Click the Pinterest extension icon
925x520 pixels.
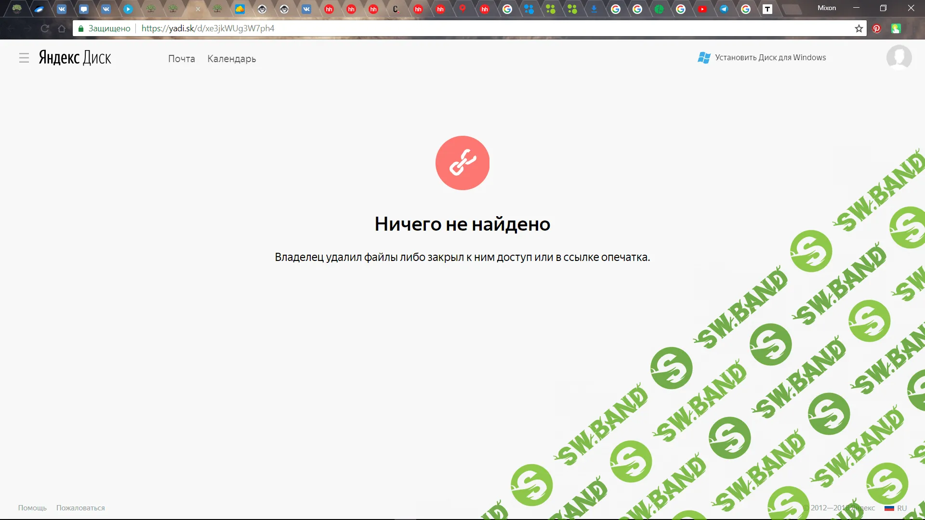pyautogui.click(x=876, y=28)
